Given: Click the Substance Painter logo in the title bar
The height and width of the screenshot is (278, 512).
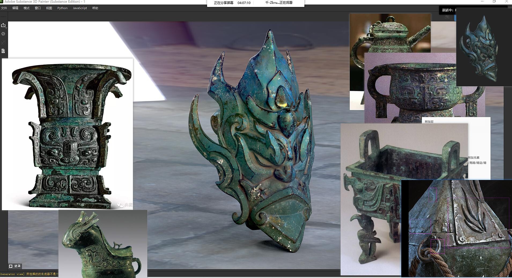Looking at the screenshot, I should (2, 2).
